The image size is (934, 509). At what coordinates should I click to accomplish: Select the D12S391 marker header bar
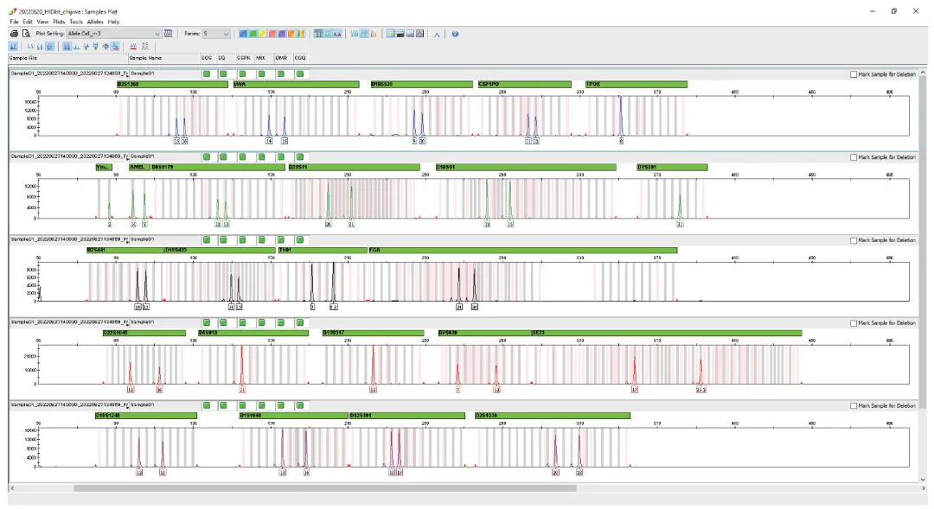[x=406, y=416]
